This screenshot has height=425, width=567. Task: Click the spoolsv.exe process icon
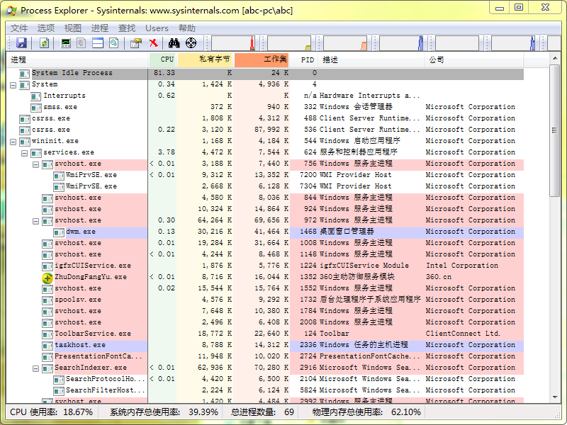[x=47, y=300]
